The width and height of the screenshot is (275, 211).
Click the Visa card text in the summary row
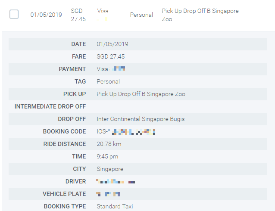[103, 10]
